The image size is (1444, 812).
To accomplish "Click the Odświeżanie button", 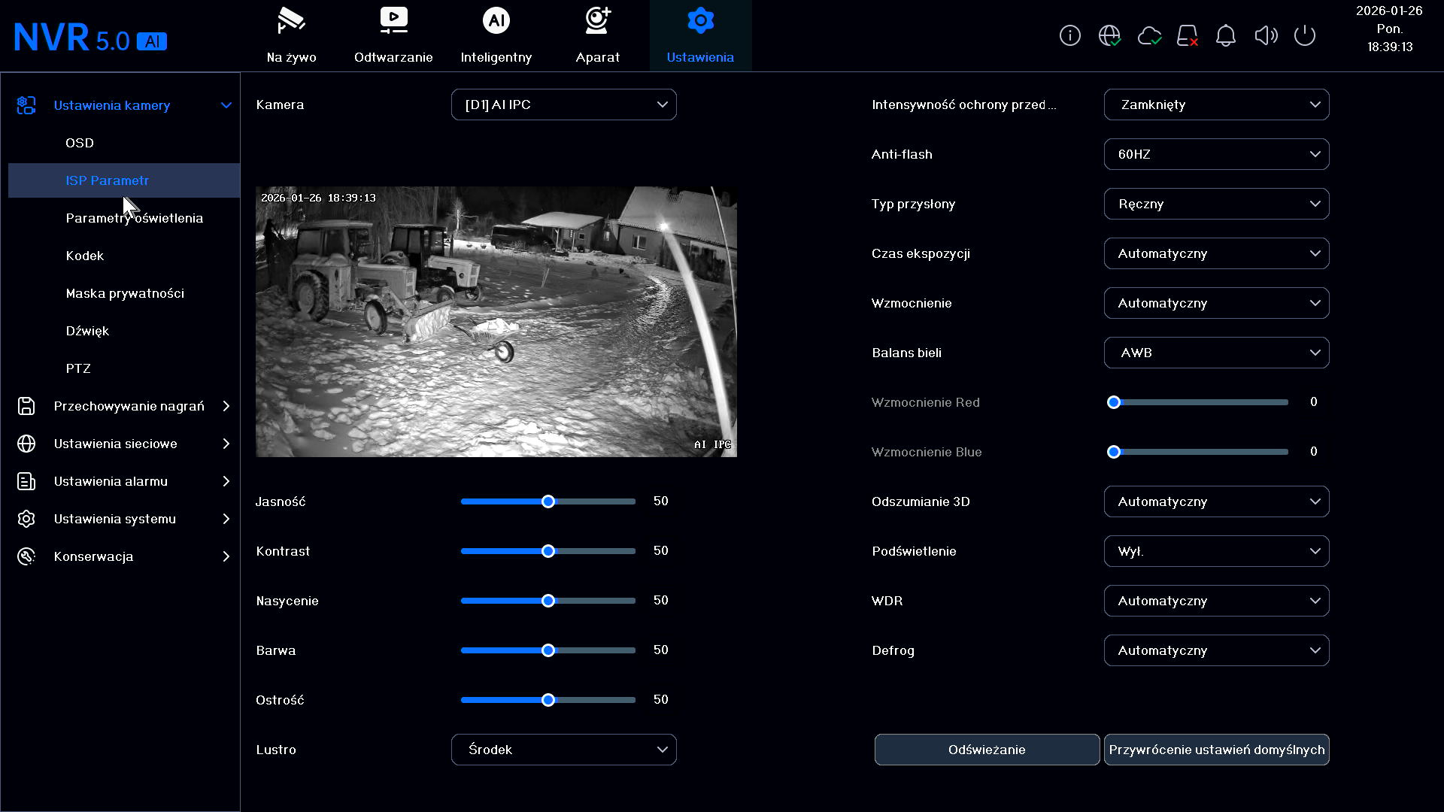I will [x=987, y=750].
